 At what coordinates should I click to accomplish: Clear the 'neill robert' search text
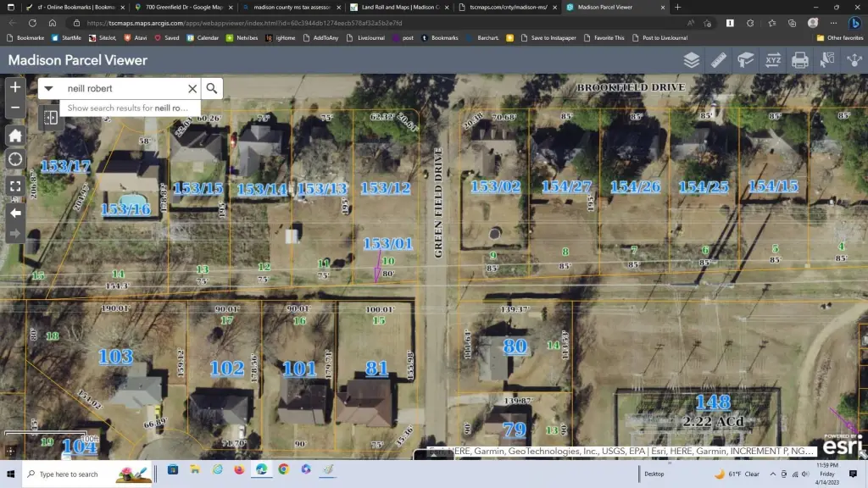pos(192,88)
